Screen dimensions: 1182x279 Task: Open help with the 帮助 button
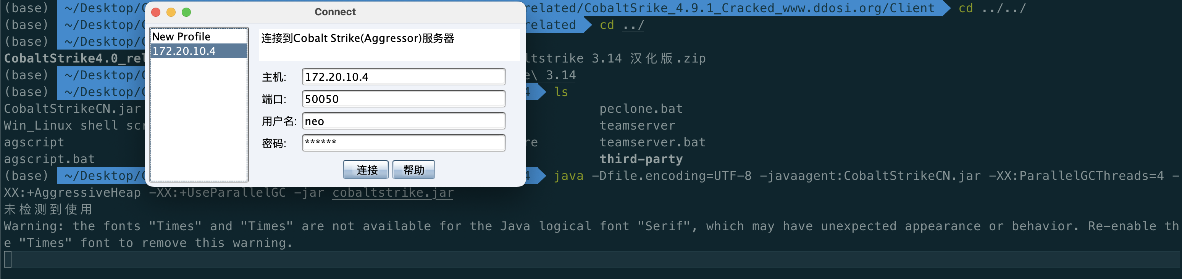(413, 170)
